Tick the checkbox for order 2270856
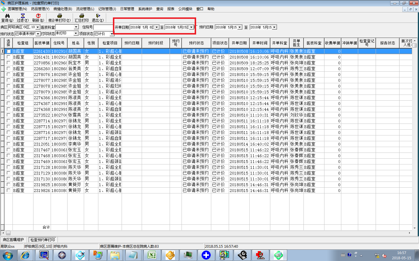 pos(9,63)
